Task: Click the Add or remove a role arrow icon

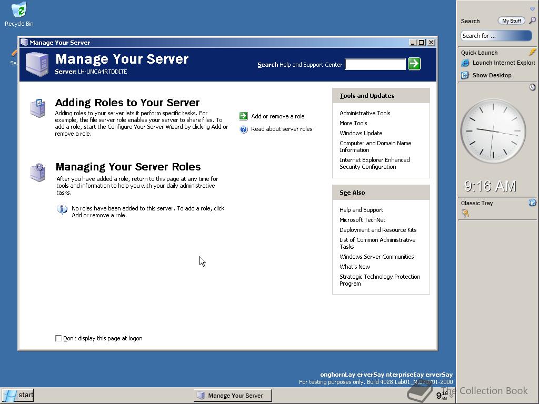Action: pos(243,116)
